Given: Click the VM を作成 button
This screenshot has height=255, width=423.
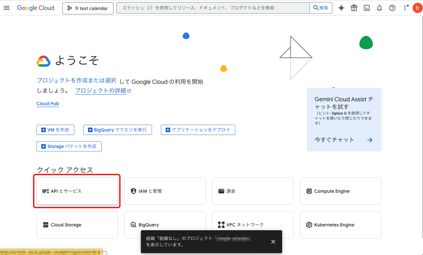Looking at the screenshot, I should pos(55,130).
